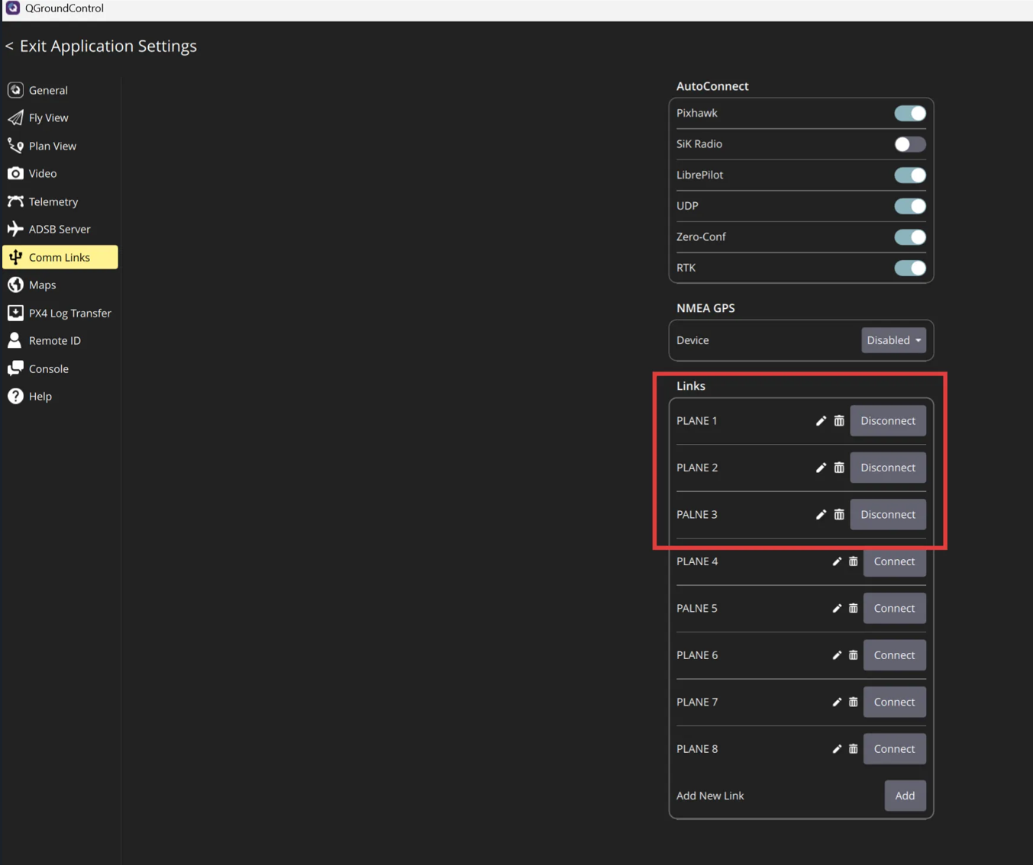Go to Plan View settings
The width and height of the screenshot is (1033, 865).
(x=60, y=146)
